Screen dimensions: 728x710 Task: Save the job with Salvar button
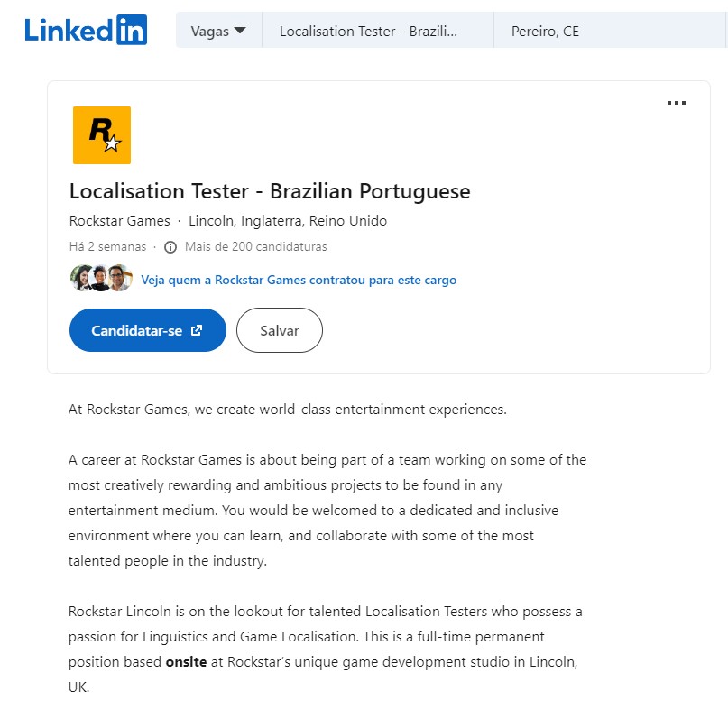280,330
